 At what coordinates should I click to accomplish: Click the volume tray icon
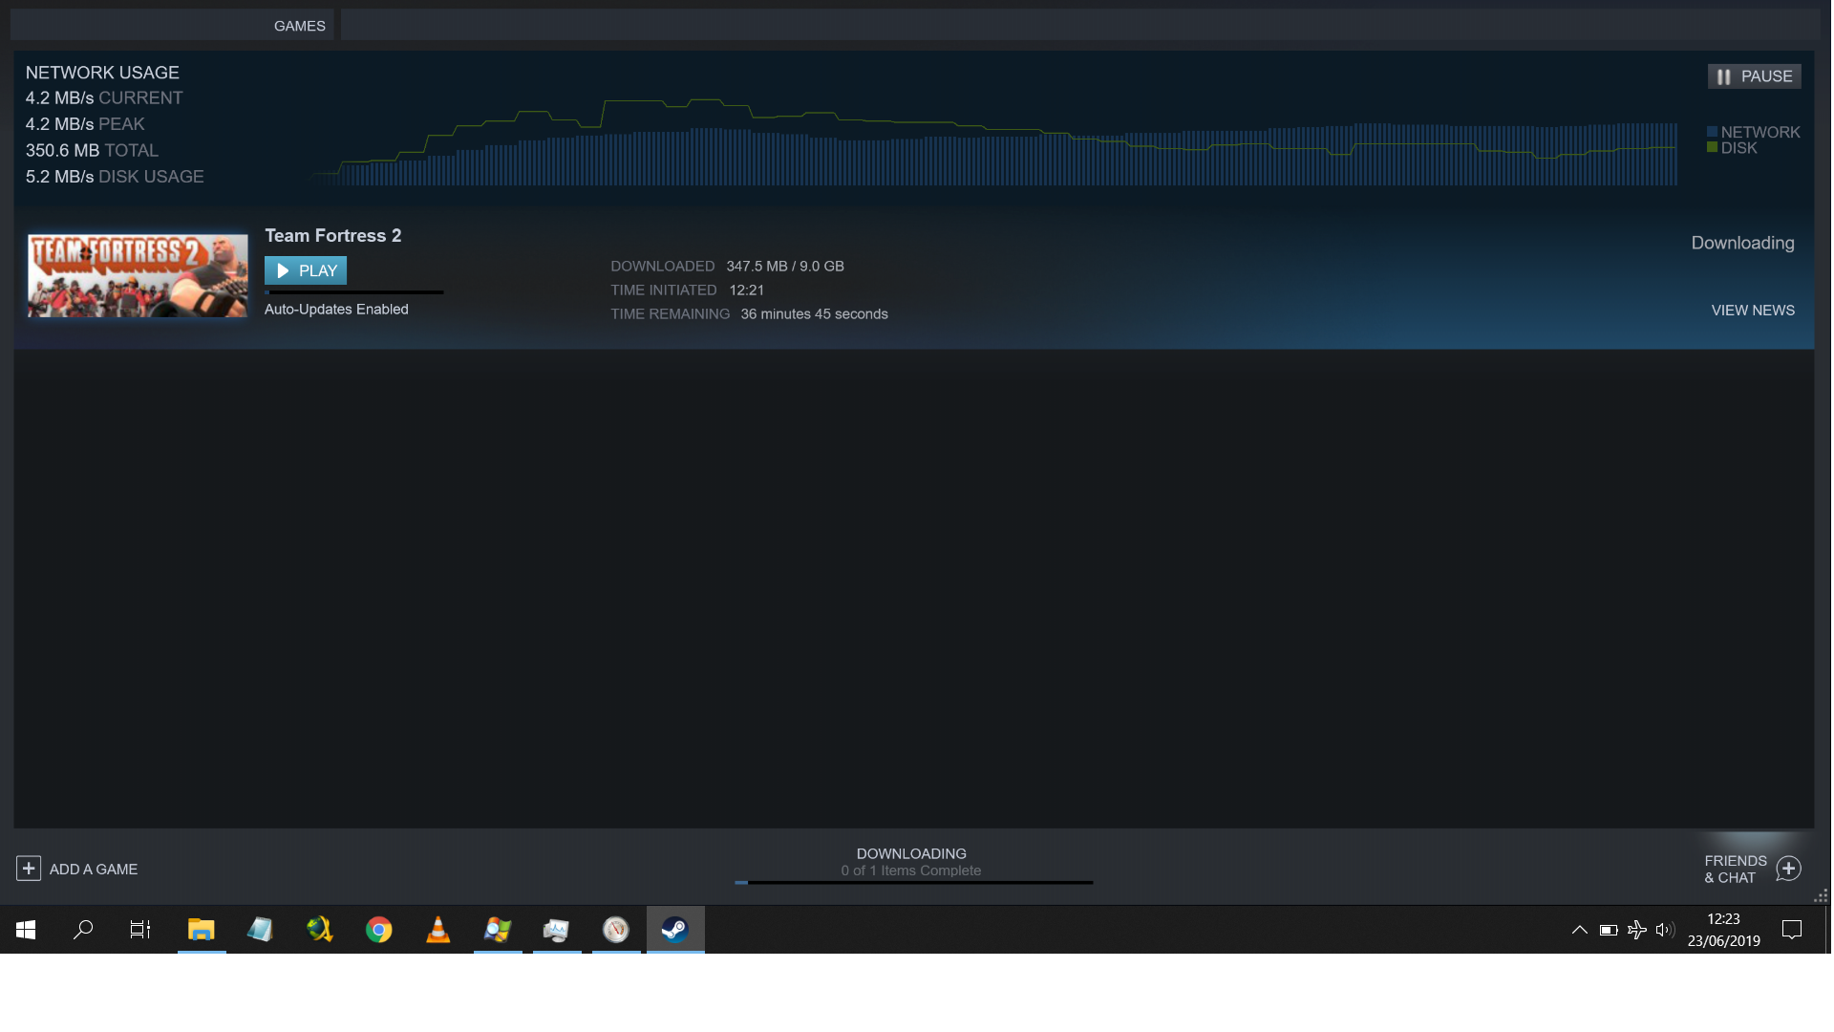click(1665, 930)
